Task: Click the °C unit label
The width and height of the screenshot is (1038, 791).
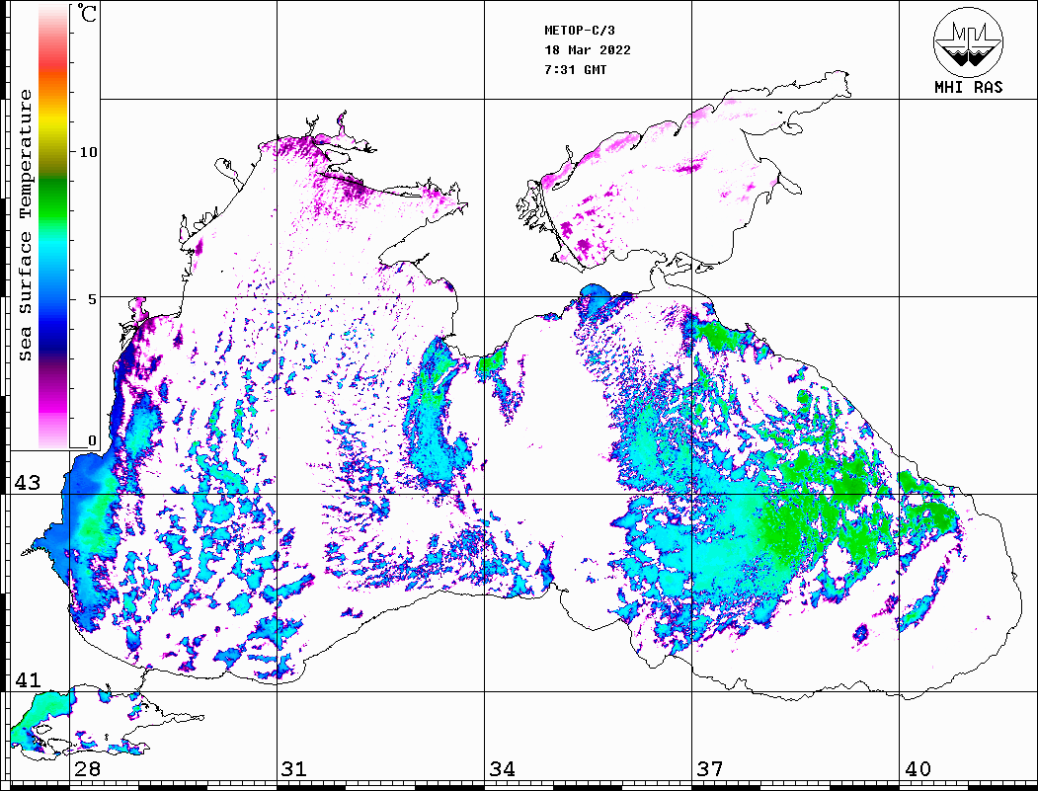Action: 87,13
